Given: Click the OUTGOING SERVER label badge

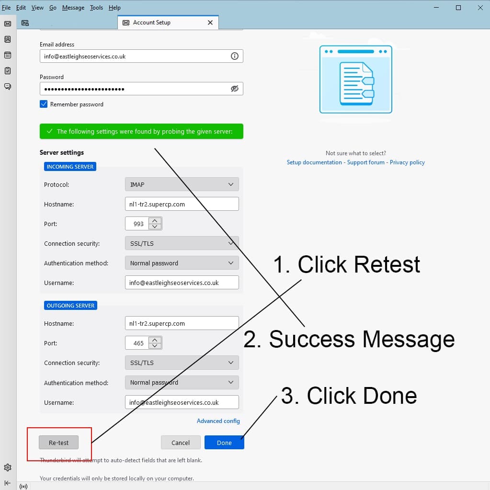Looking at the screenshot, I should click(x=70, y=305).
